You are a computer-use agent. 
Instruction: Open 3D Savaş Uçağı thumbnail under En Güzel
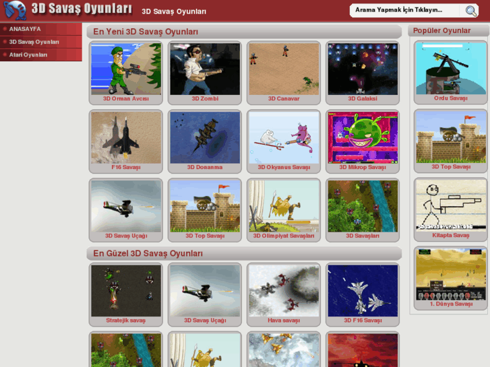click(205, 291)
